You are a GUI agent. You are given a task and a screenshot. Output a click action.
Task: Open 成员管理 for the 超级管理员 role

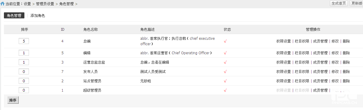321,90
